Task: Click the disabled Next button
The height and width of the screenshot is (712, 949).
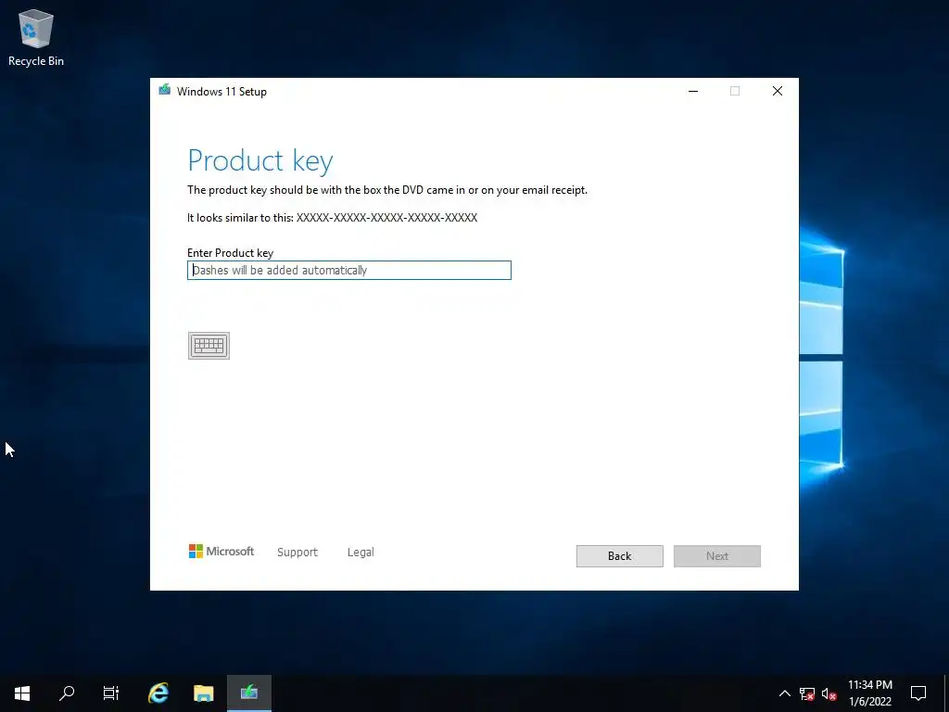Action: click(717, 556)
